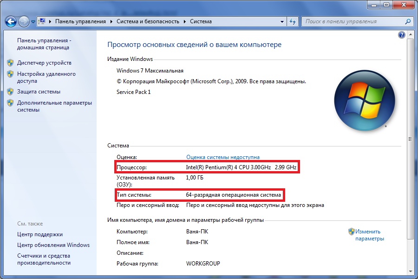Open Настройка удаленного доступа link

pyautogui.click(x=46, y=78)
